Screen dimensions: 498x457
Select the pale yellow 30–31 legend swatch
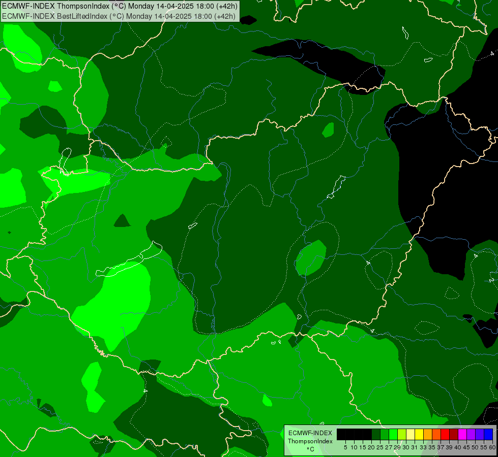tap(411, 434)
